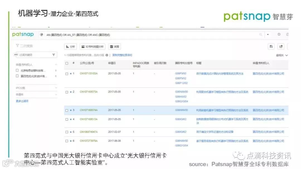
Task: Open patent CN107169574A
Action: [89, 110]
